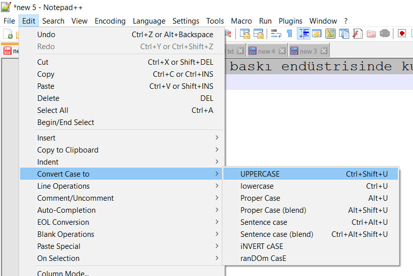Apply iNVERT cASE conversion
The width and height of the screenshot is (413, 276).
[x=311, y=246]
